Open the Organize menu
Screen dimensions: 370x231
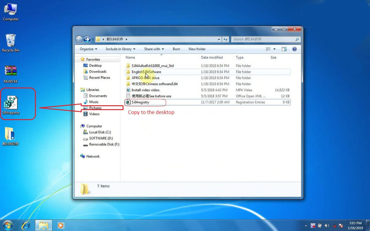pyautogui.click(x=88, y=49)
